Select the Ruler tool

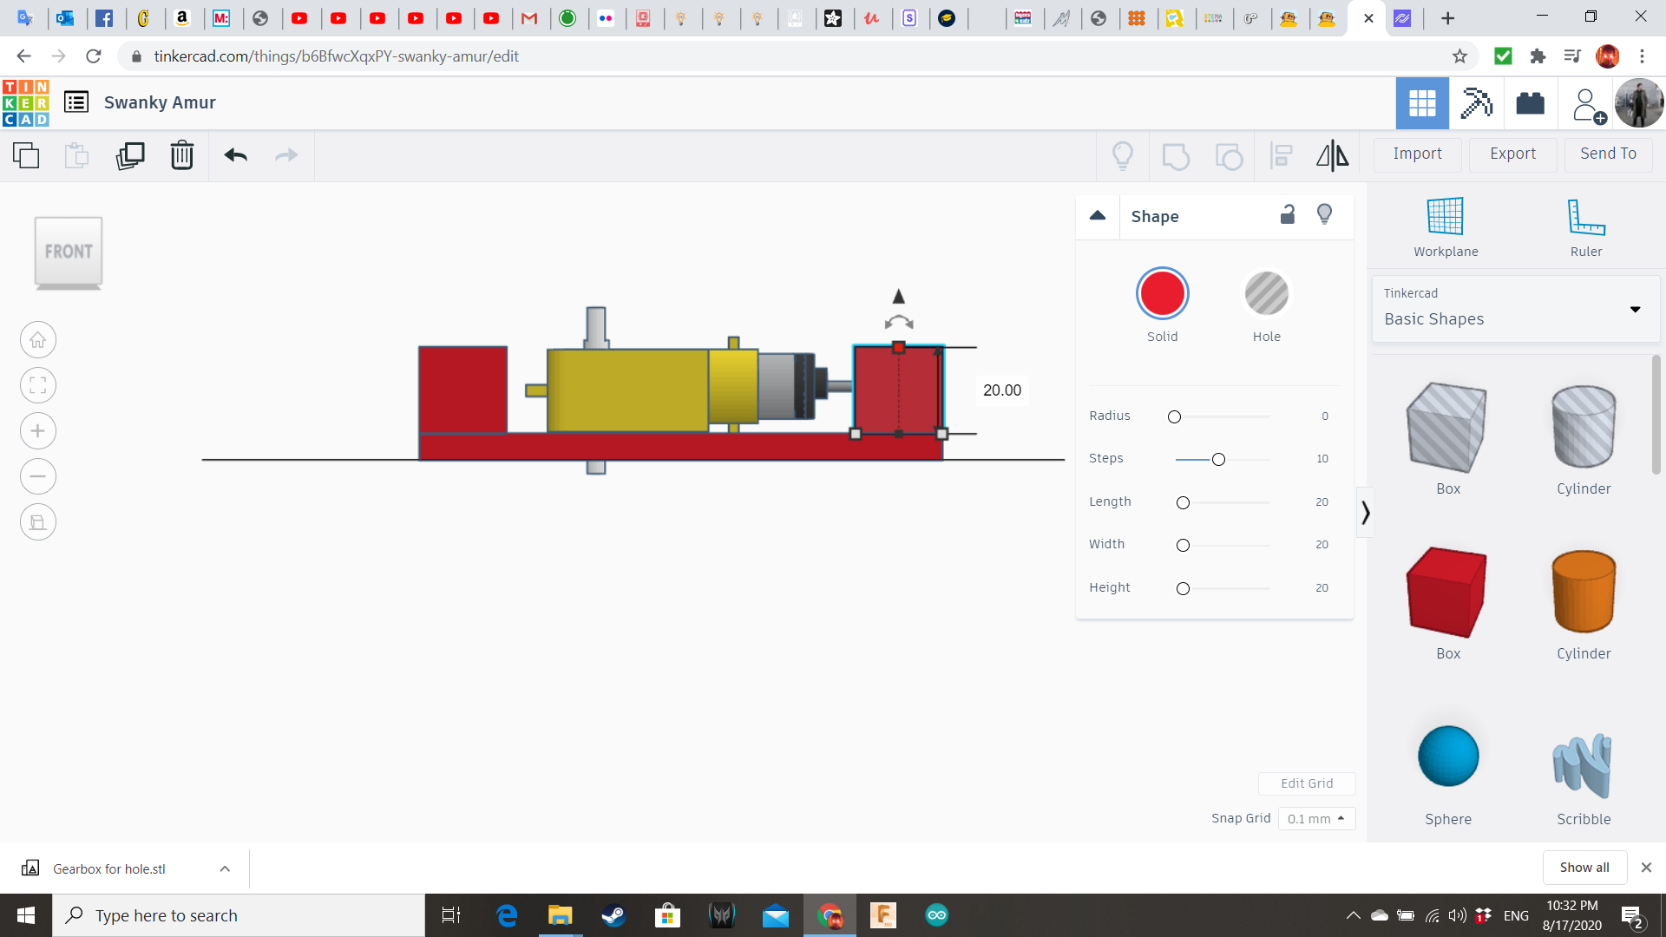(1585, 227)
